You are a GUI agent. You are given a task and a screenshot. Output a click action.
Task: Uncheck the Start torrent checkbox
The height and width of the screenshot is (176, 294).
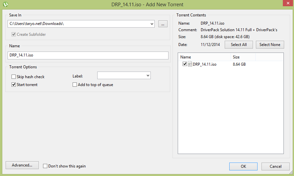pos(13,84)
